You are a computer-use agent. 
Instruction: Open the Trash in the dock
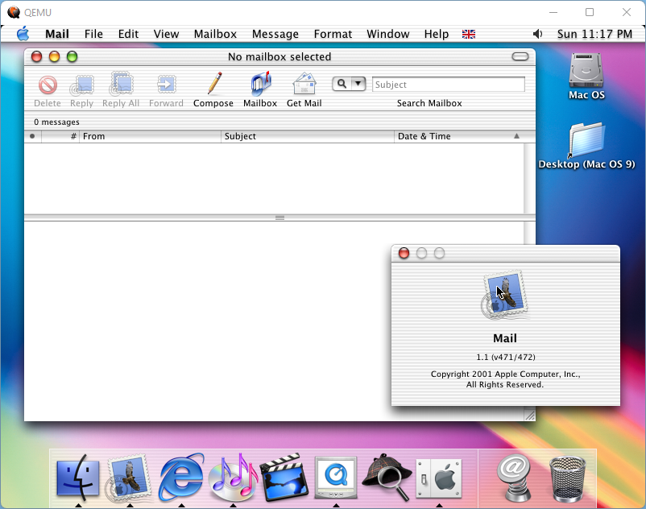point(568,478)
